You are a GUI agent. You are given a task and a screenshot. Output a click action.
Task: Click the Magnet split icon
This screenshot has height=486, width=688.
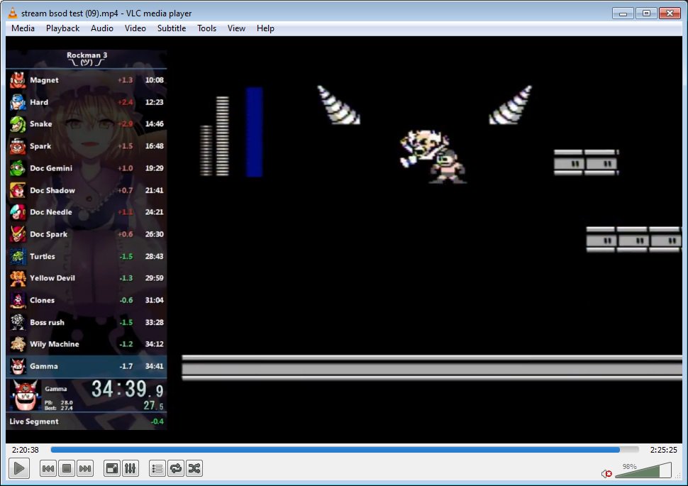pos(18,80)
